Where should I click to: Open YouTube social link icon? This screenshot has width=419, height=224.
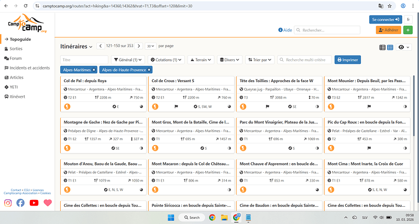[x=34, y=203]
